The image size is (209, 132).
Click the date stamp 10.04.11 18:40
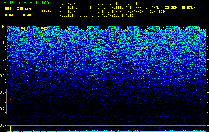[17, 15]
